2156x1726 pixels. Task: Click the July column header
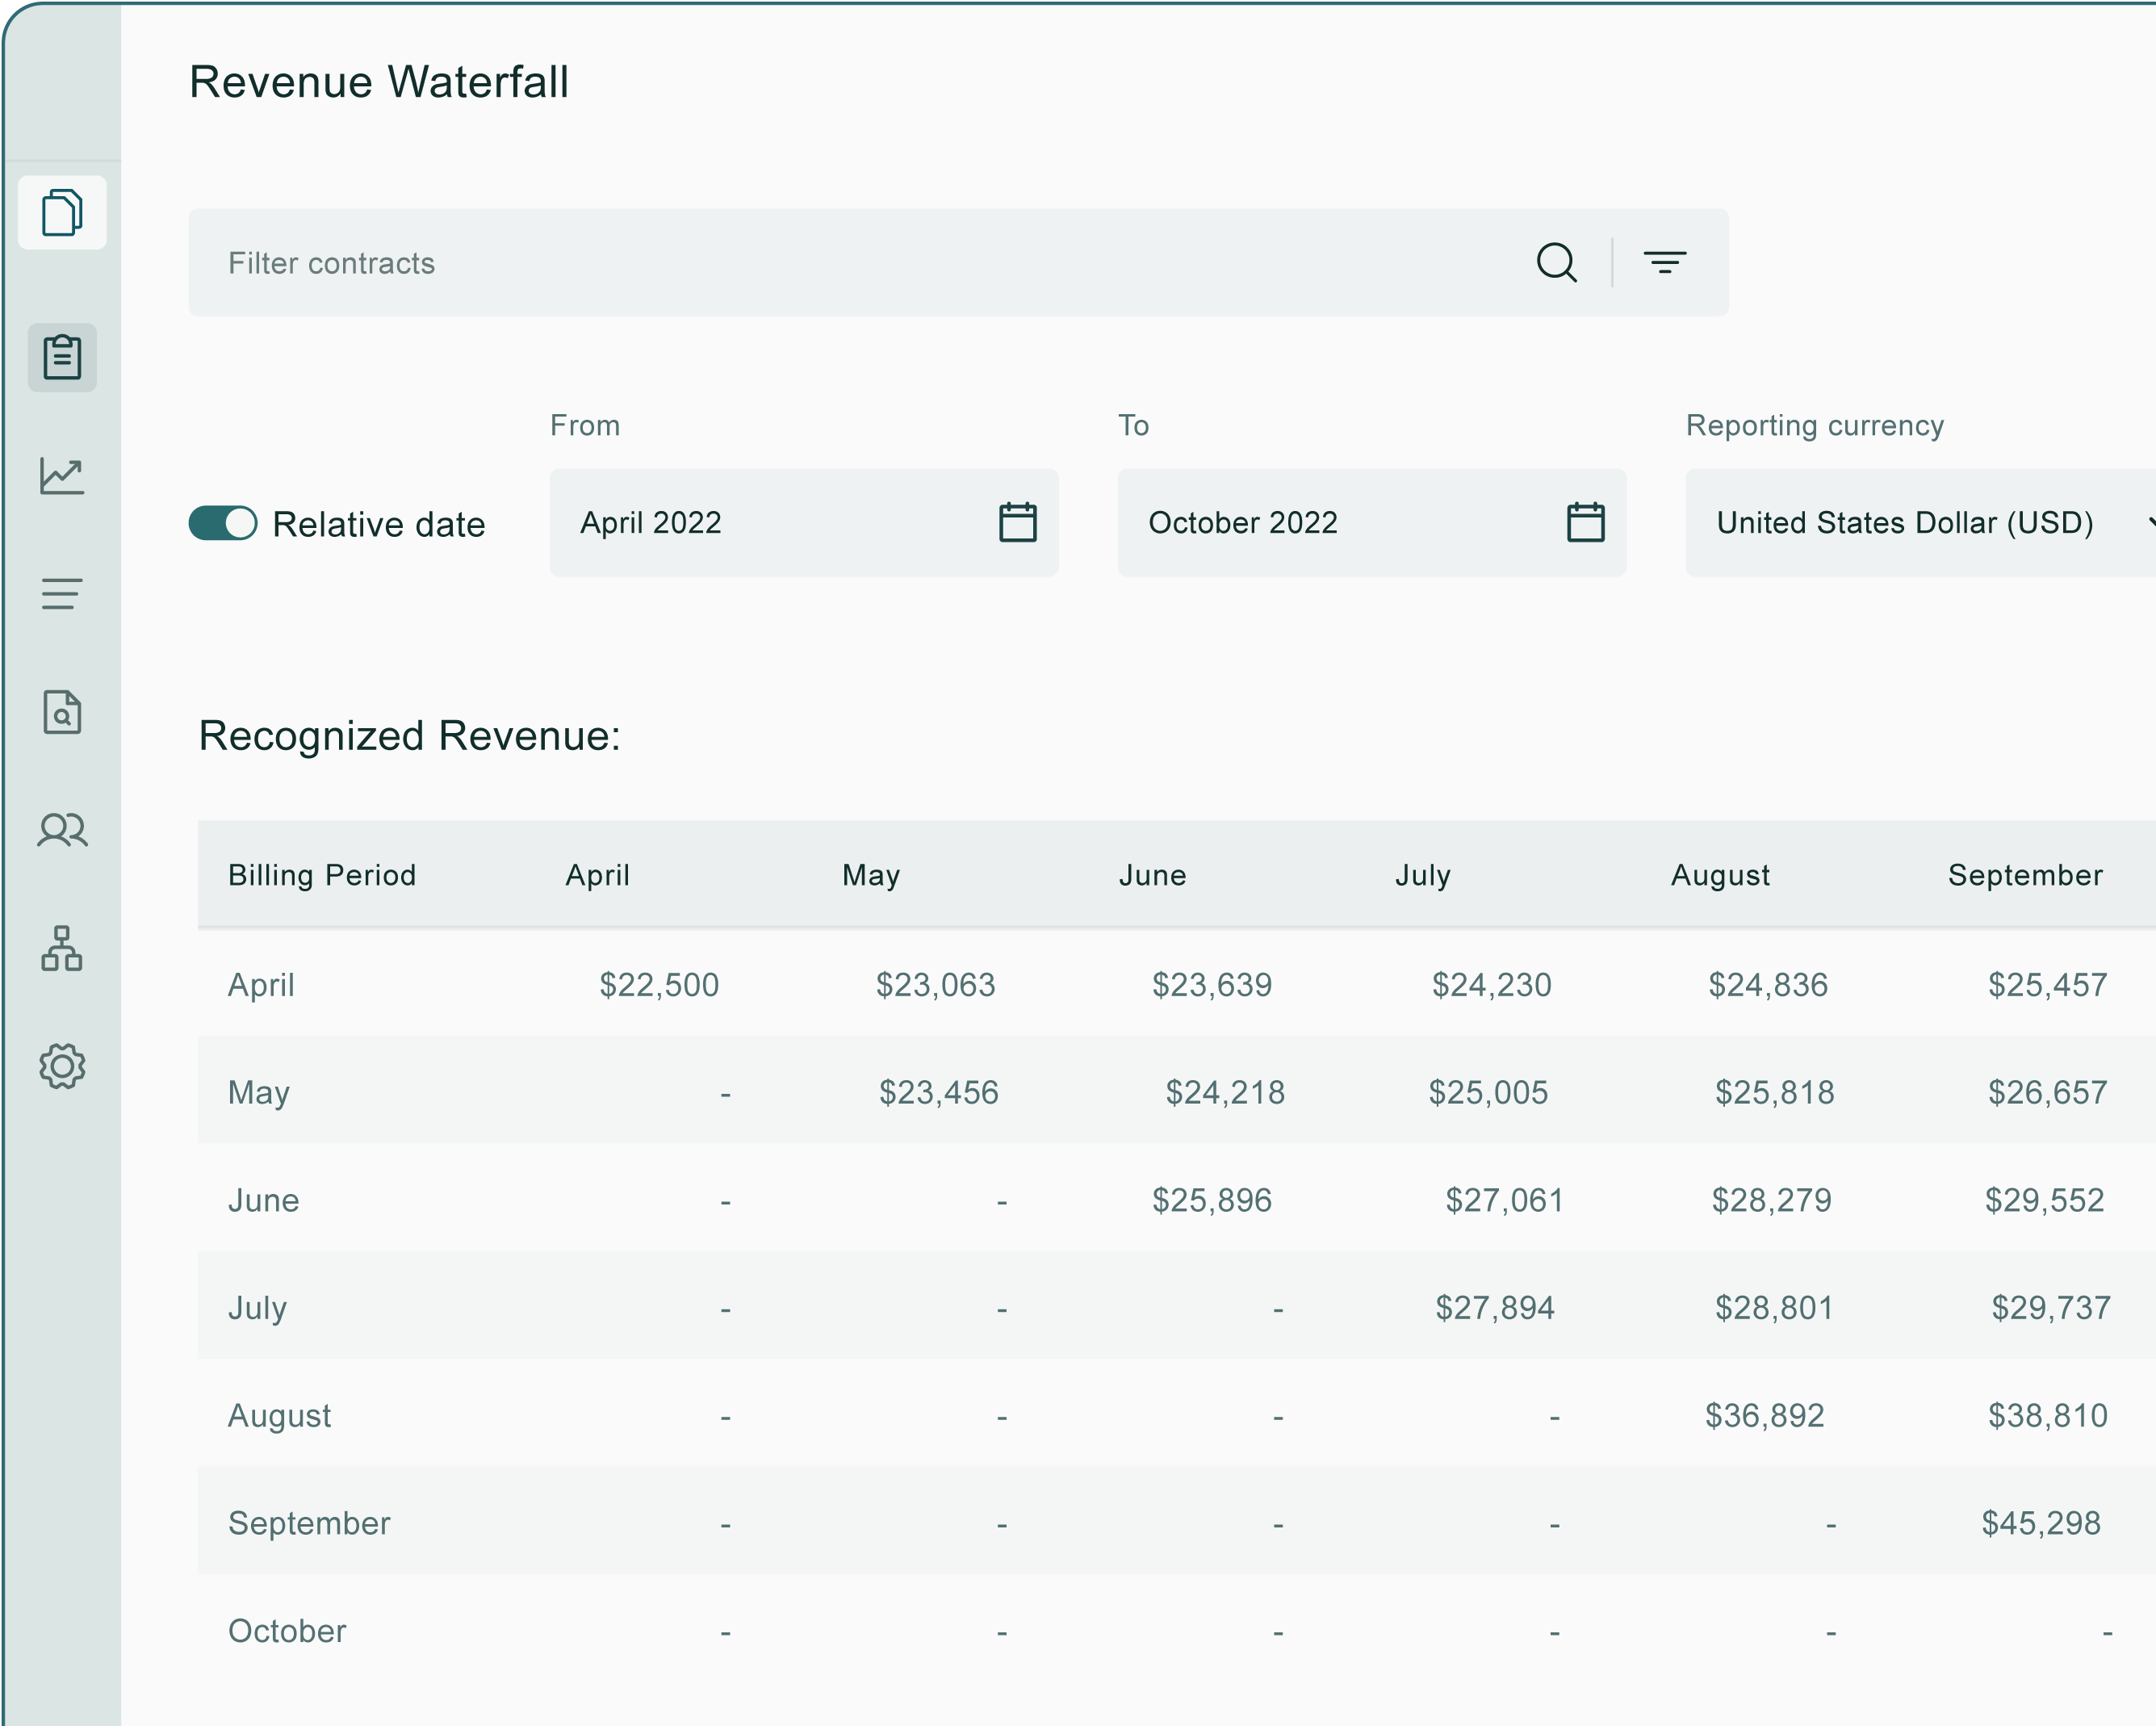point(1423,875)
